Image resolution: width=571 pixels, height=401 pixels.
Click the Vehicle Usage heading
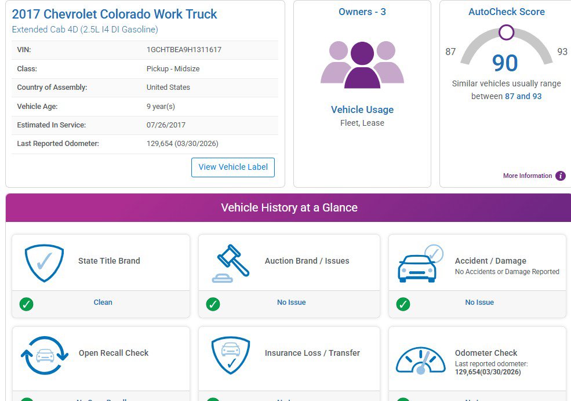362,110
